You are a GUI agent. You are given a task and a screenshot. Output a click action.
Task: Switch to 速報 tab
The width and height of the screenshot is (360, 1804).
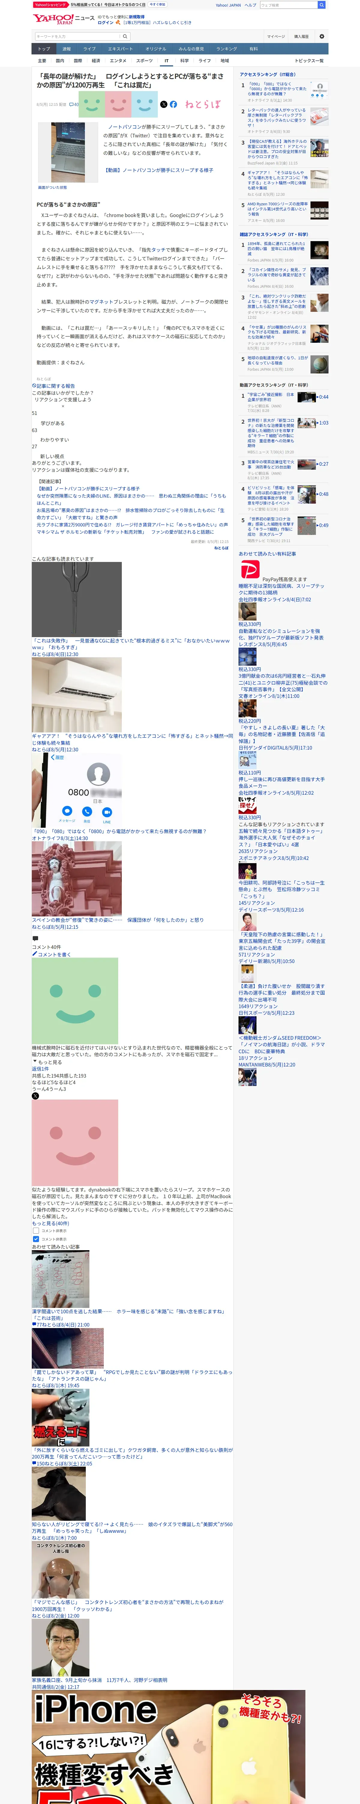(66, 49)
